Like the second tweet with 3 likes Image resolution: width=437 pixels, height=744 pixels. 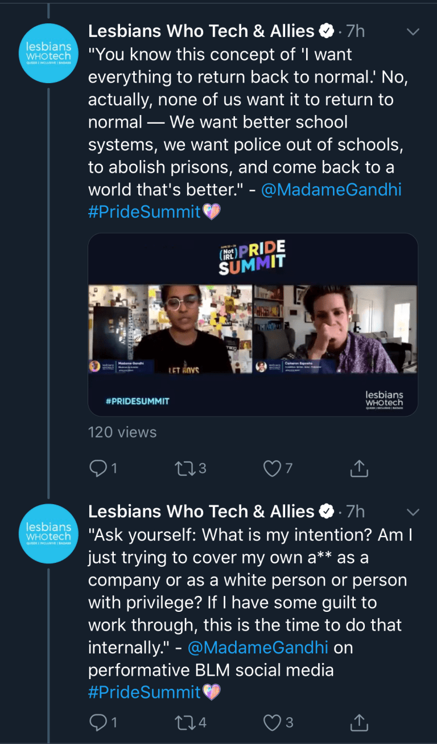(273, 723)
